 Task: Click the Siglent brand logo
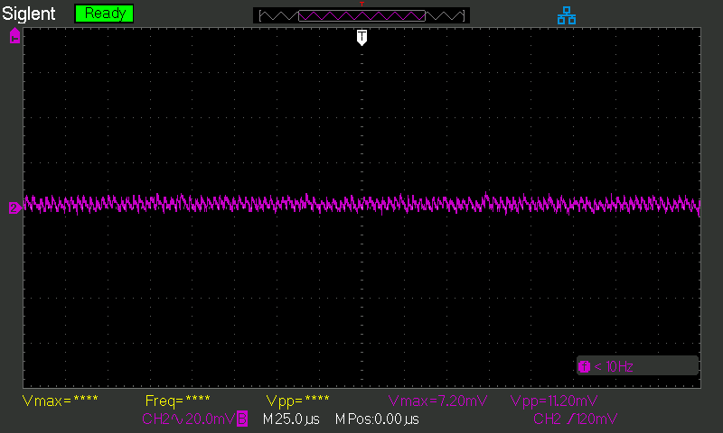click(x=29, y=14)
